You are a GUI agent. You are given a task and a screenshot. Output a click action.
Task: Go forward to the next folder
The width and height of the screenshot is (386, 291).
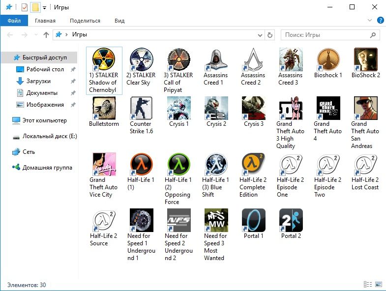pos(25,35)
